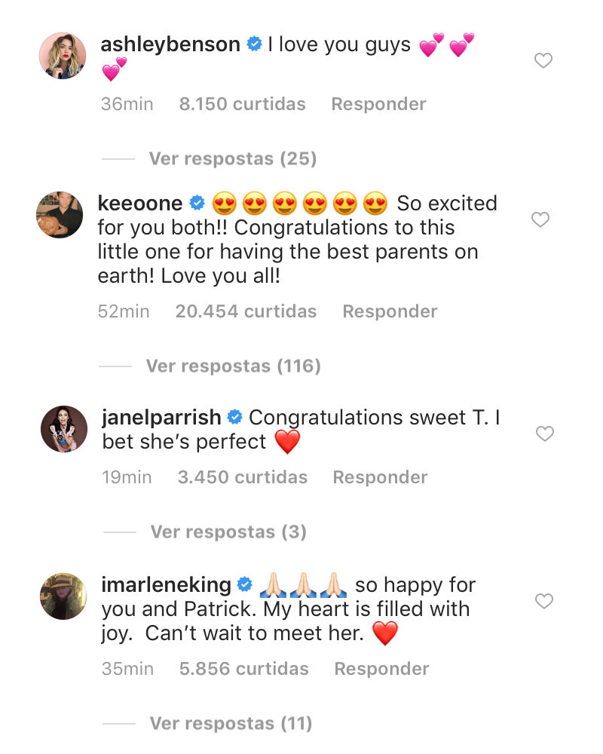Image resolution: width=603 pixels, height=754 pixels.
Task: Reply to ashleybenson's comment
Action: click(x=378, y=104)
